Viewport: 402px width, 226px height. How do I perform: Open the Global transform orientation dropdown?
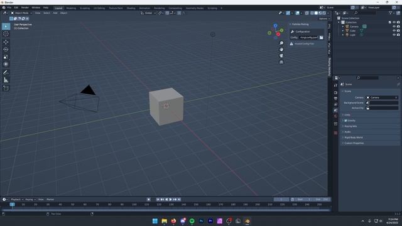tap(148, 13)
